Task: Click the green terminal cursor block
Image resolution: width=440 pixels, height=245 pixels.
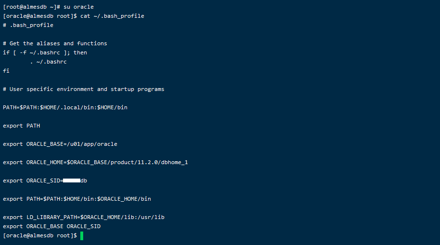Action: click(x=82, y=235)
